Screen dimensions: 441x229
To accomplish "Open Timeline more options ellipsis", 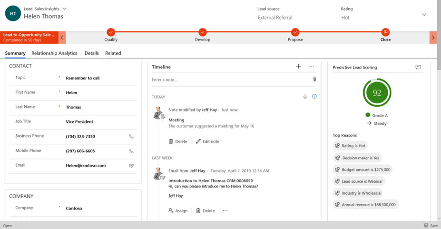I will (312, 67).
